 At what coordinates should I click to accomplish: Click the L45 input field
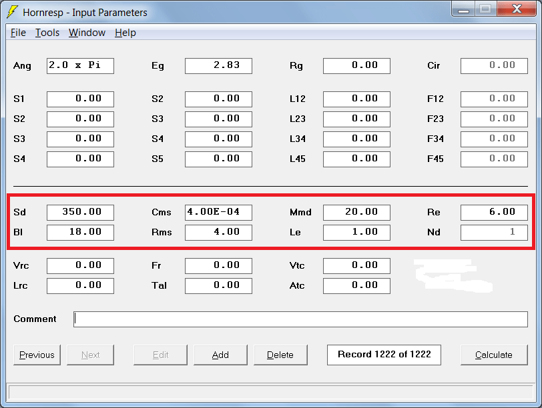coord(356,159)
